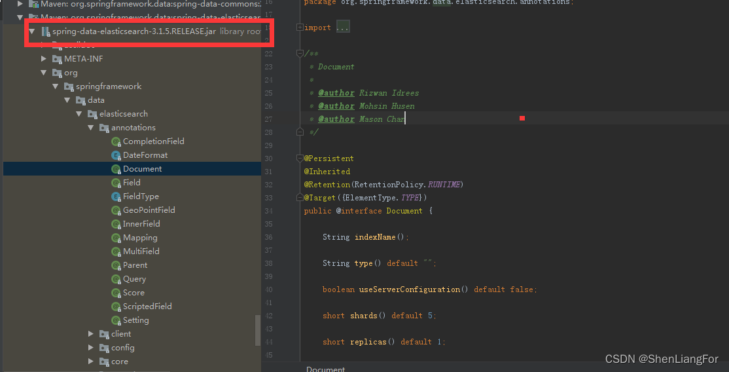
Task: Toggle fold marker beside @Target annotation
Action: coord(300,198)
